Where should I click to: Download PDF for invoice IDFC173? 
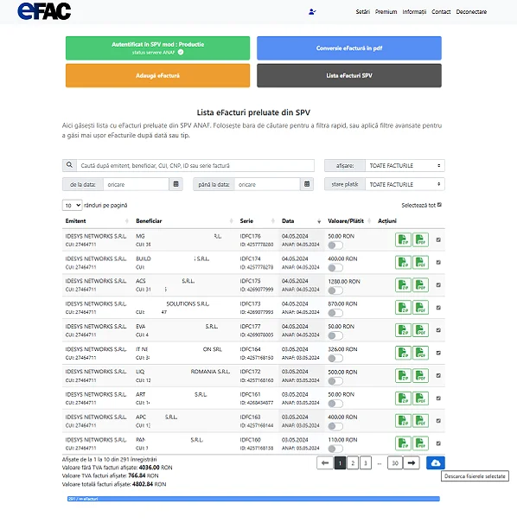420,308
